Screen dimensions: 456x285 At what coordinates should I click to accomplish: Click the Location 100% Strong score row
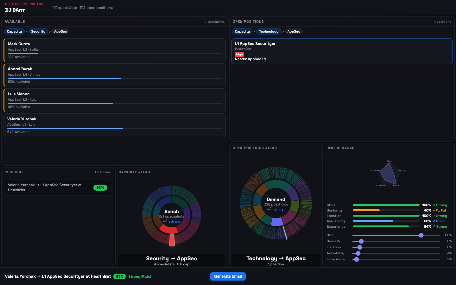point(387,216)
